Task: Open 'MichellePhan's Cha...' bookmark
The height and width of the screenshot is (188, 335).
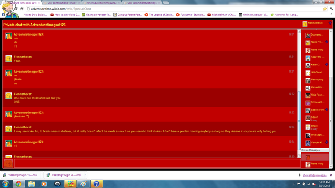Action: point(221,15)
